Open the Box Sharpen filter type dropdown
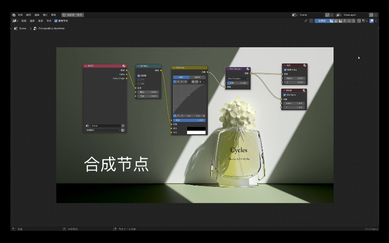This screenshot has width=389, height=243. tap(238, 78)
